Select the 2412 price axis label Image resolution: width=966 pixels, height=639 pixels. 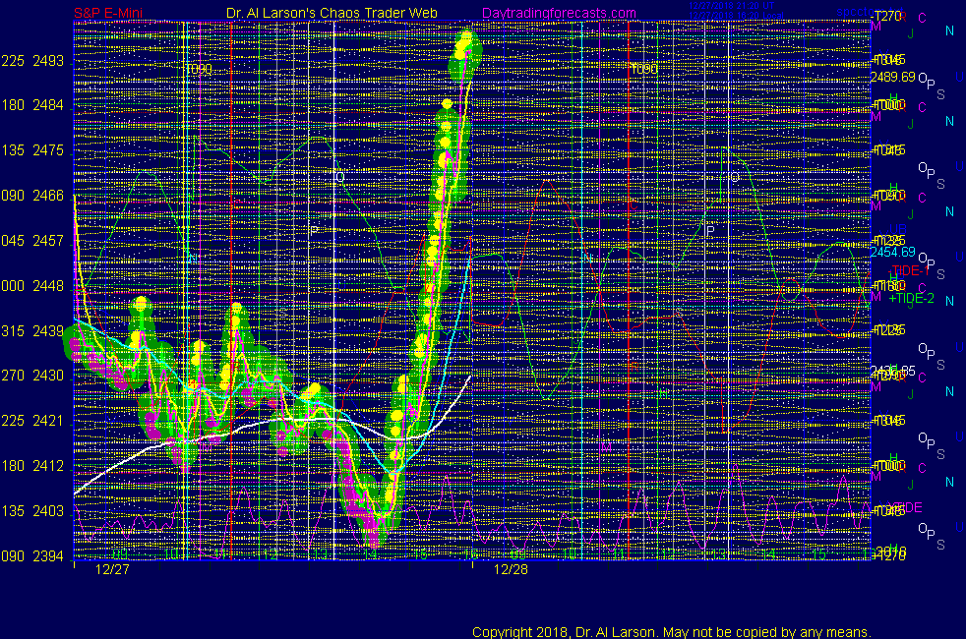pos(48,466)
